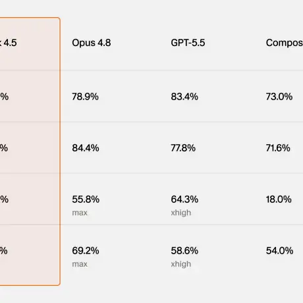The image size is (303, 303).
Task: Select the xhigh label beneath 58.6%
Action: click(x=181, y=264)
